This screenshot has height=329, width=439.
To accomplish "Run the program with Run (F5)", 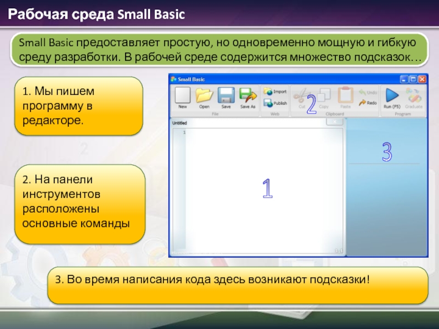I will 392,98.
